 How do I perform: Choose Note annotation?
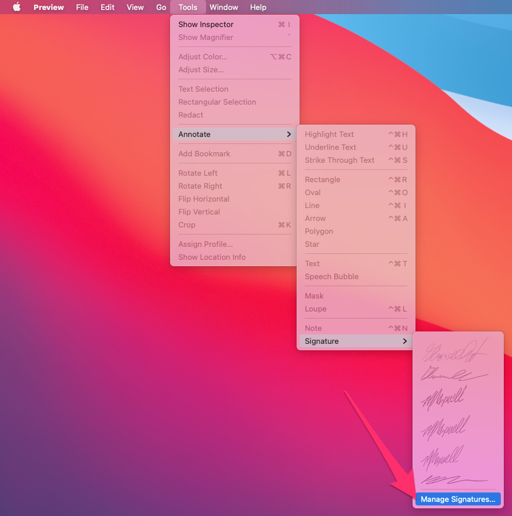[x=356, y=328]
